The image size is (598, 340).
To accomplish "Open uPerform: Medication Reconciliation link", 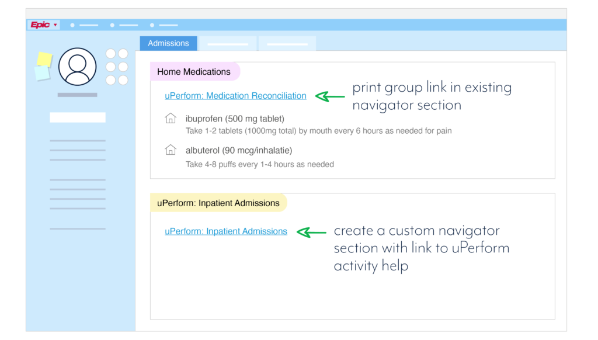I will pos(235,96).
